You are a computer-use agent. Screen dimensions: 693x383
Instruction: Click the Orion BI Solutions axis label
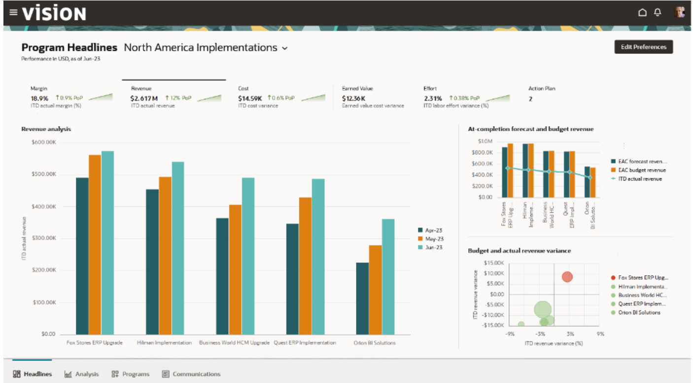(x=375, y=343)
